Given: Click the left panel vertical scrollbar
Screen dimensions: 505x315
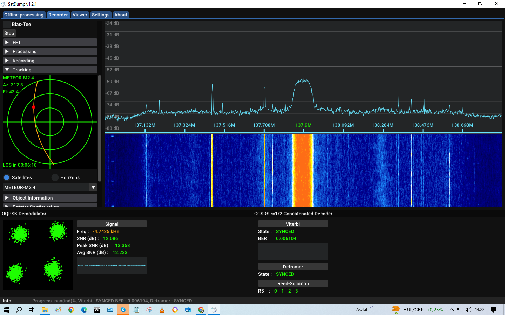Looking at the screenshot, I should coord(100,128).
